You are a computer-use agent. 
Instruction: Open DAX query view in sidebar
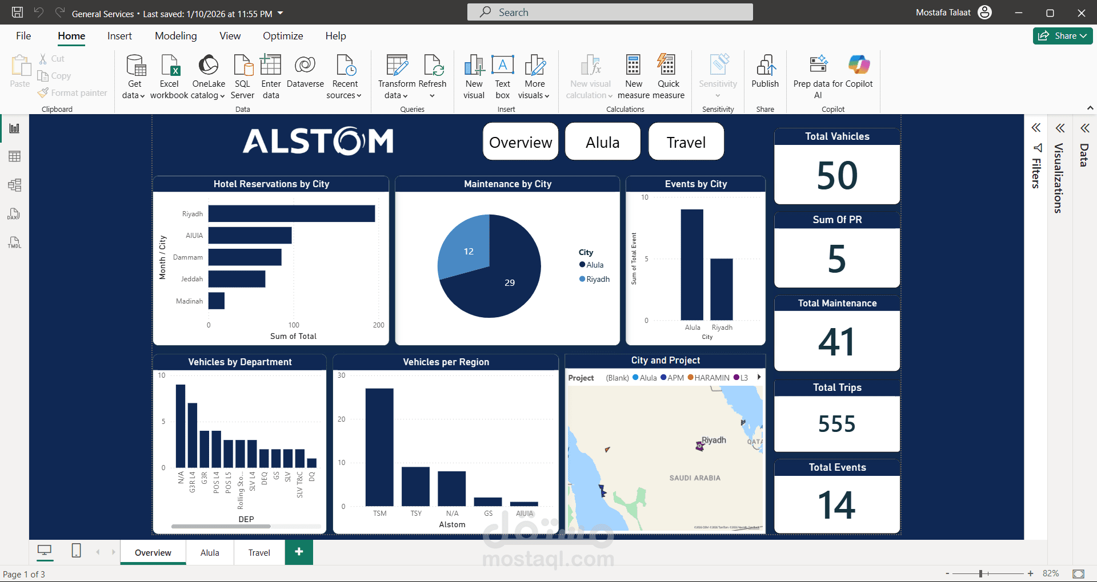click(15, 214)
